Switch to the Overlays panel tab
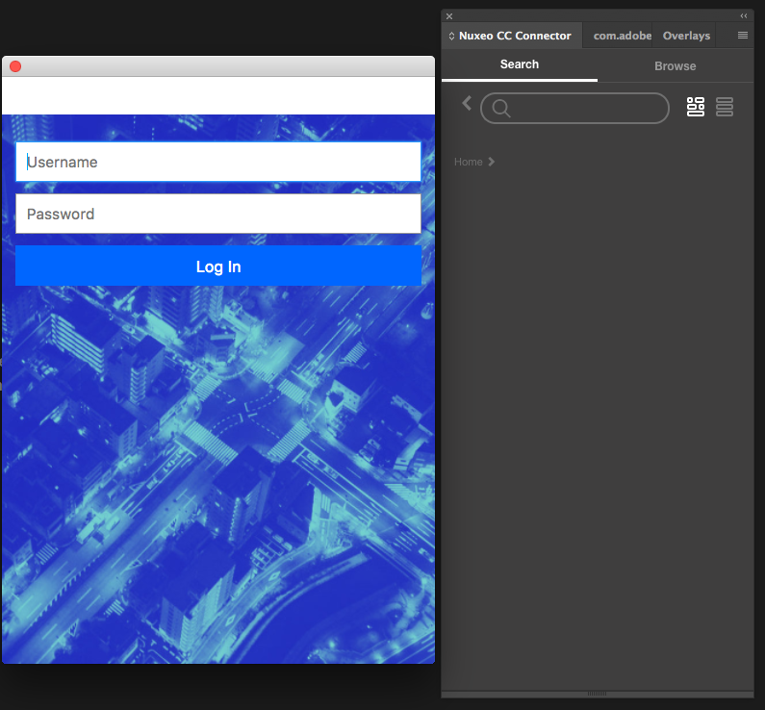The width and height of the screenshot is (765, 710). 685,36
